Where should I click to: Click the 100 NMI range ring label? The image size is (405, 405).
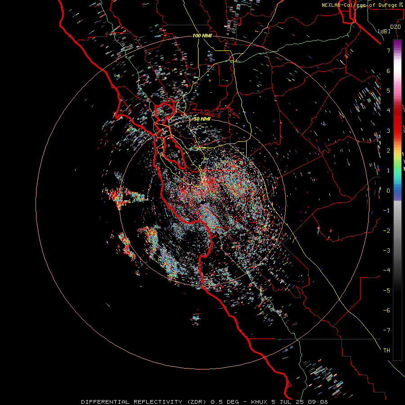(202, 36)
